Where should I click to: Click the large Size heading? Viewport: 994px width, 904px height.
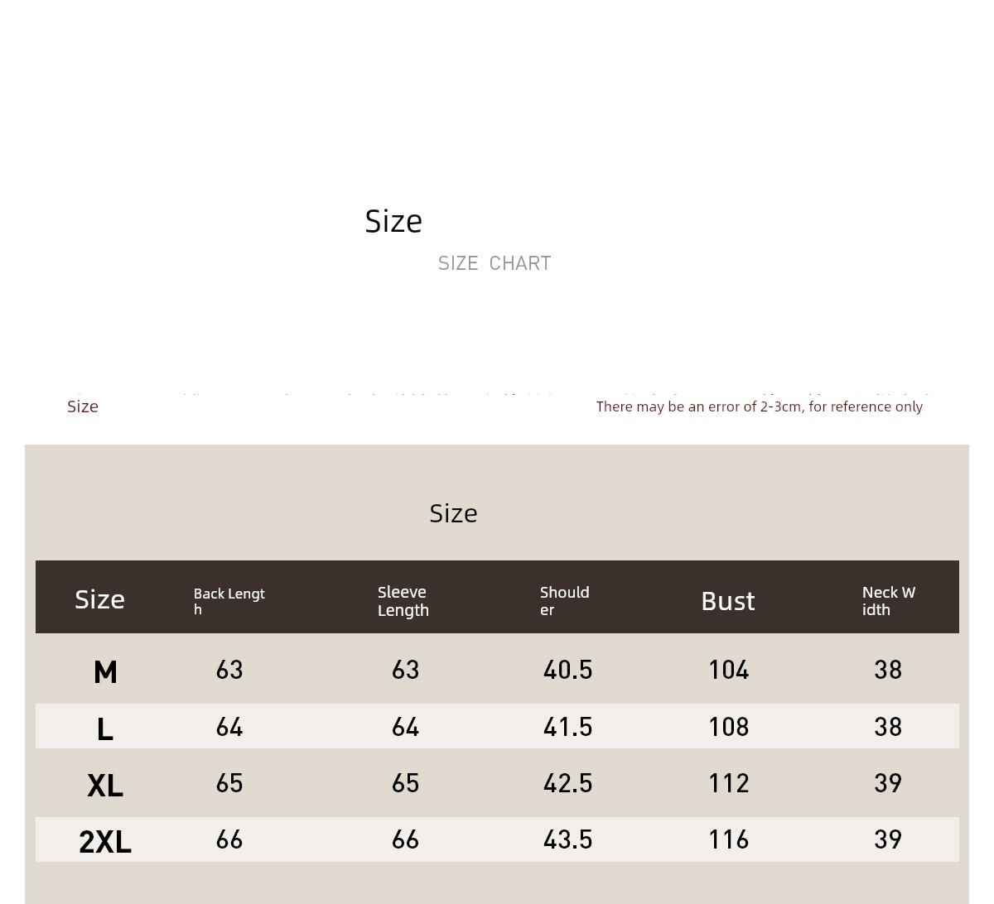(393, 221)
